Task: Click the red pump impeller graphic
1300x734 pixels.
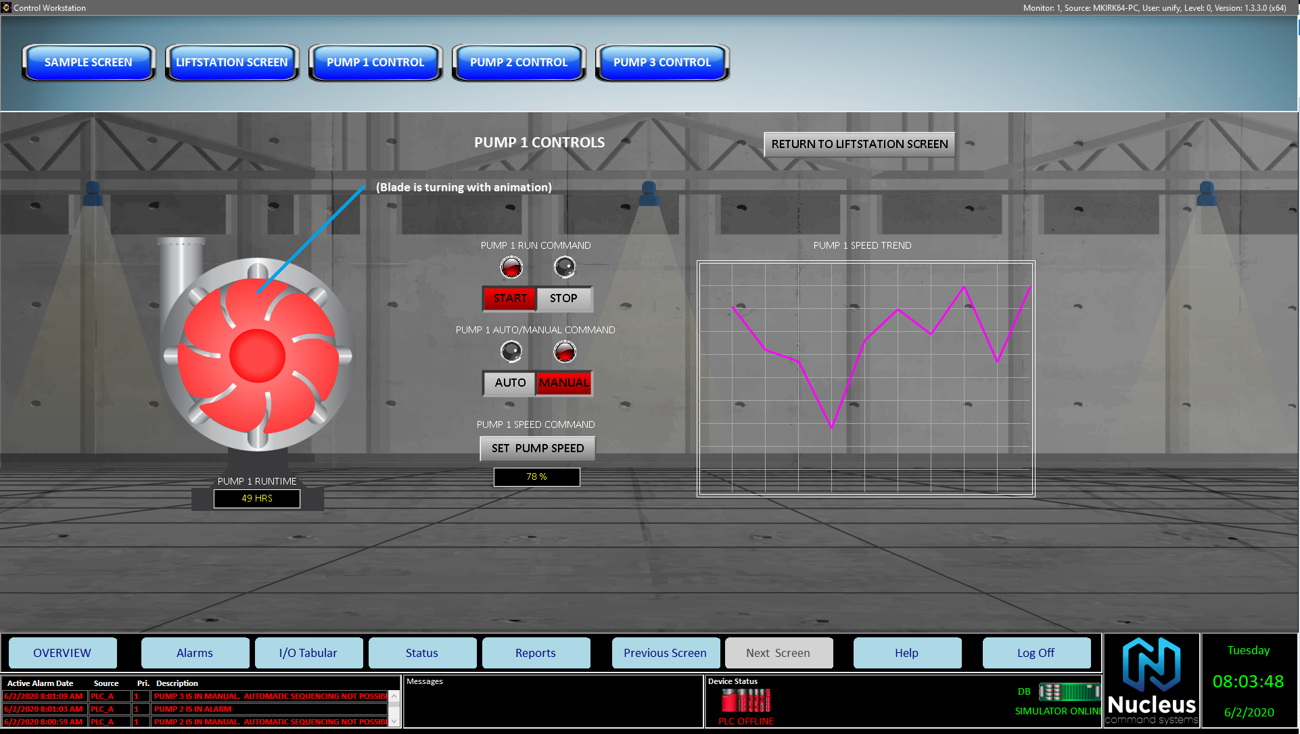Action: pyautogui.click(x=257, y=356)
